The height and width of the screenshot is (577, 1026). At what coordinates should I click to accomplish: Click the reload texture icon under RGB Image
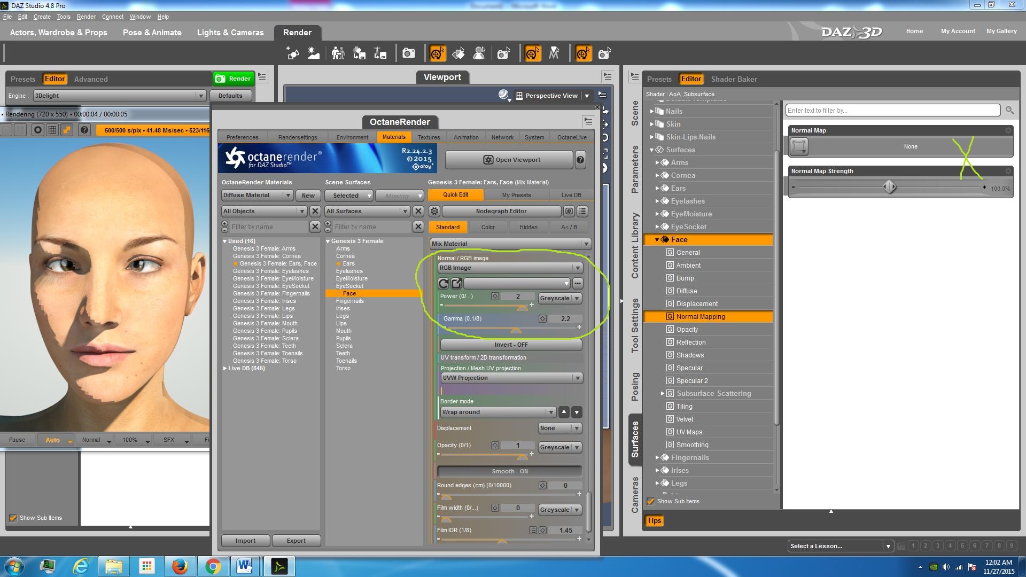click(x=443, y=284)
